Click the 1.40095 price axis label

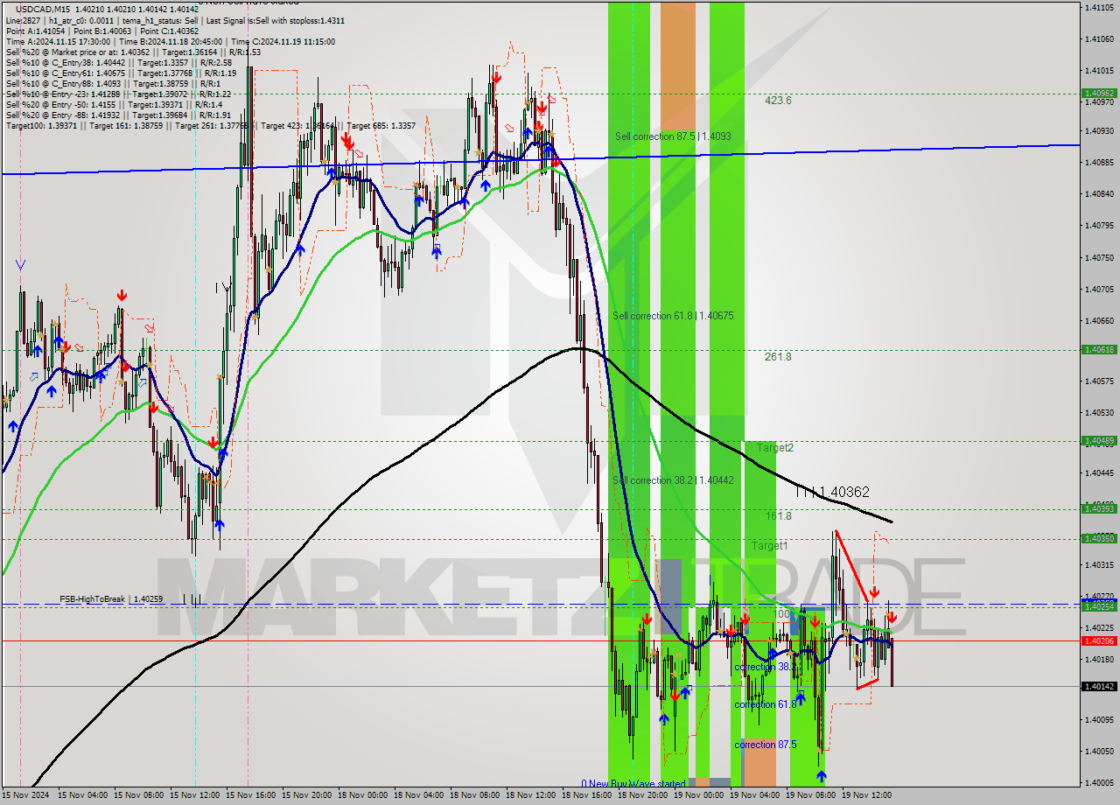1099,719
